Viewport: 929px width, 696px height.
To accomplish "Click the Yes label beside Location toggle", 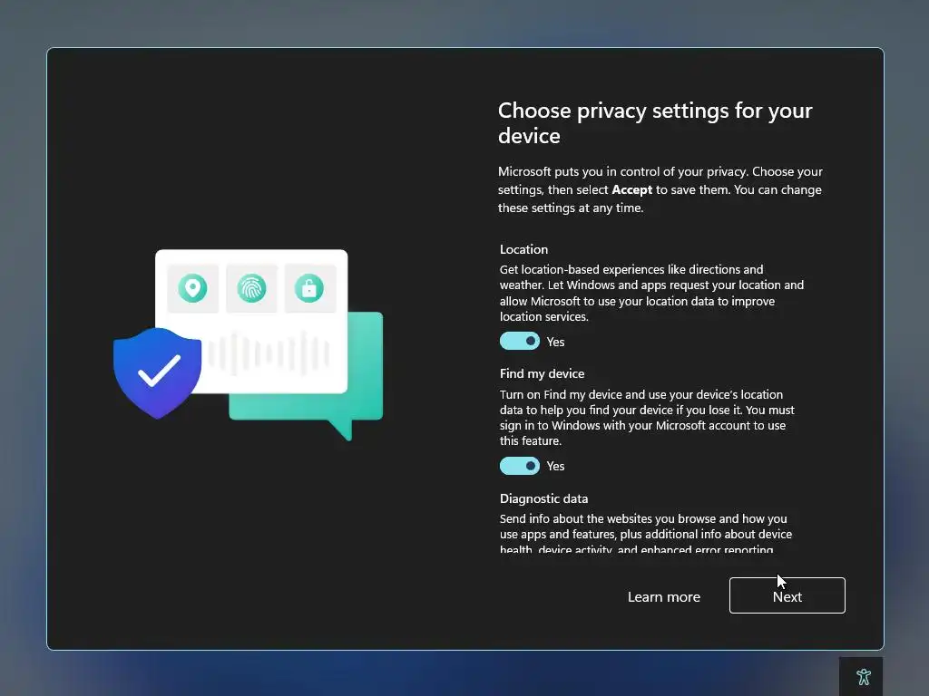I will (555, 342).
